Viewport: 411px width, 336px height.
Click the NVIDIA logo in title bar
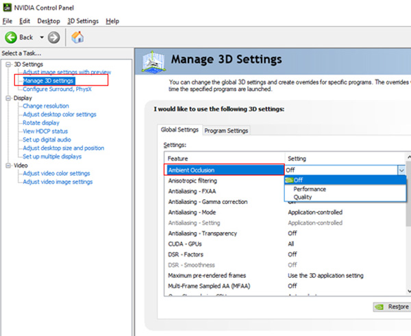pyautogui.click(x=7, y=7)
